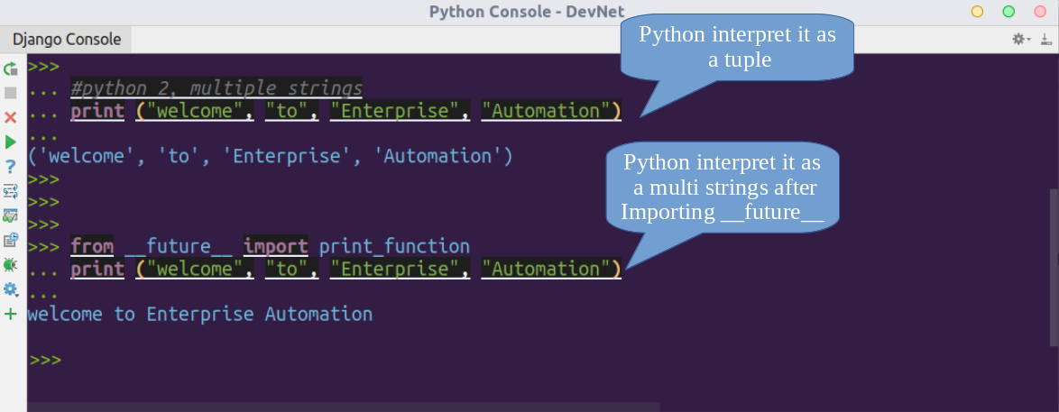1059x412 pixels.
Task: Hide the console panel with the download-arrow icon
Action: pyautogui.click(x=1047, y=39)
